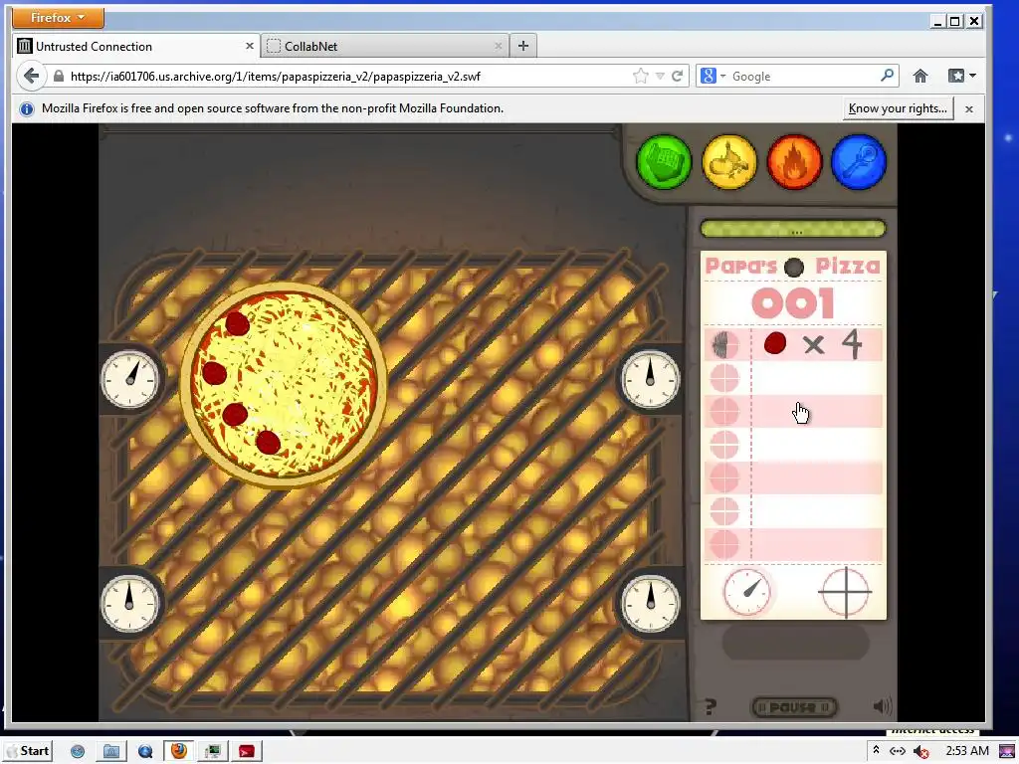The height and width of the screenshot is (764, 1019).
Task: Click into the Google search field
Action: click(x=803, y=76)
